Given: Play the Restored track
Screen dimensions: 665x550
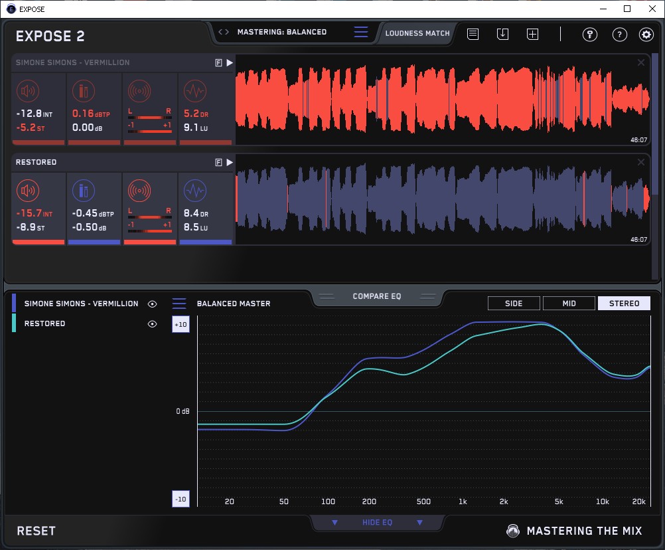Looking at the screenshot, I should pos(230,162).
